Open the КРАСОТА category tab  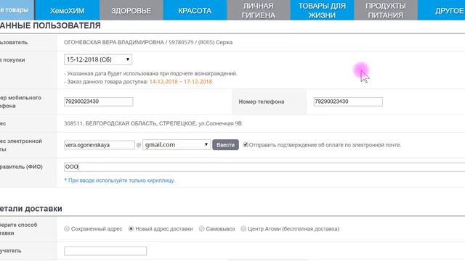[195, 10]
